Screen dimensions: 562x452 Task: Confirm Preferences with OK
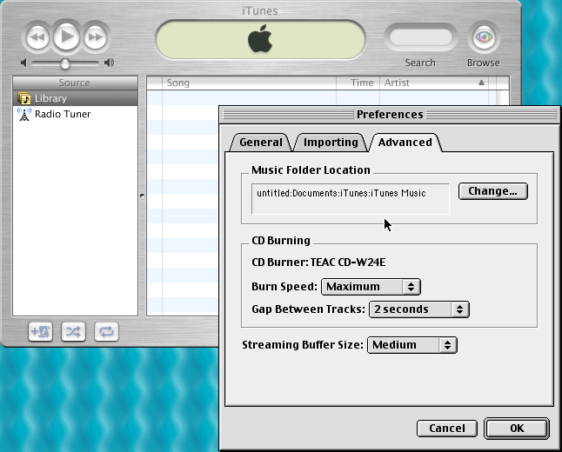tap(517, 429)
